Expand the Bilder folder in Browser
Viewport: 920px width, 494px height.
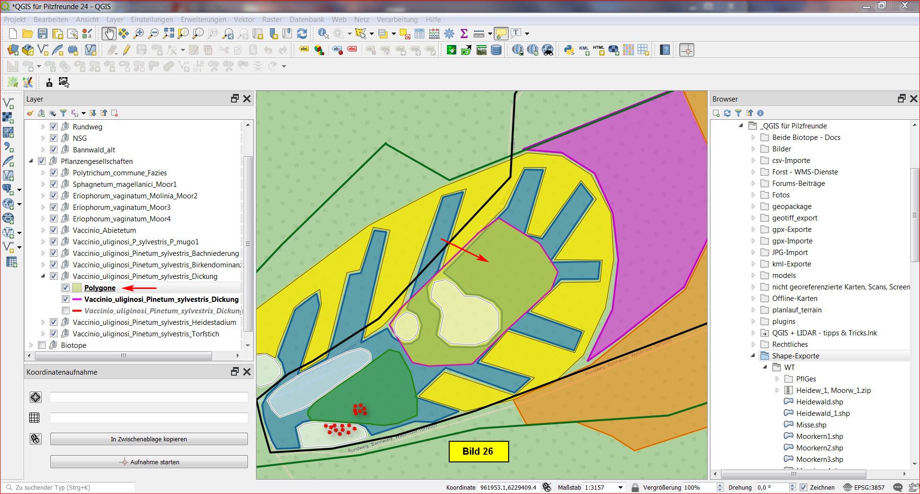click(x=753, y=149)
